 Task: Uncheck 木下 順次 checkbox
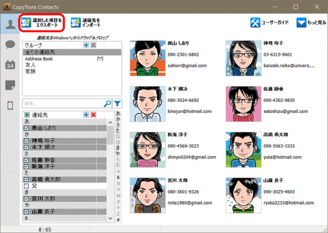pos(26,147)
